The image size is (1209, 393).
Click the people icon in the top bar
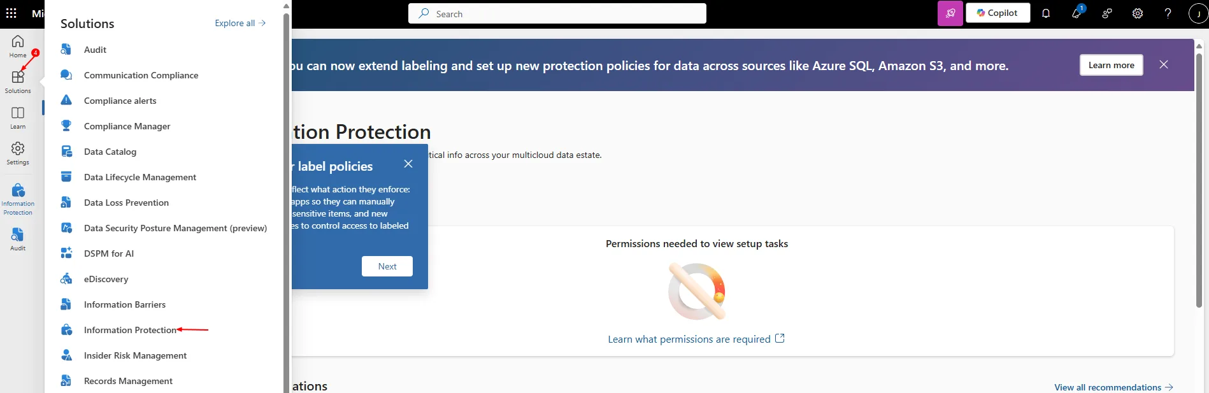[1107, 13]
